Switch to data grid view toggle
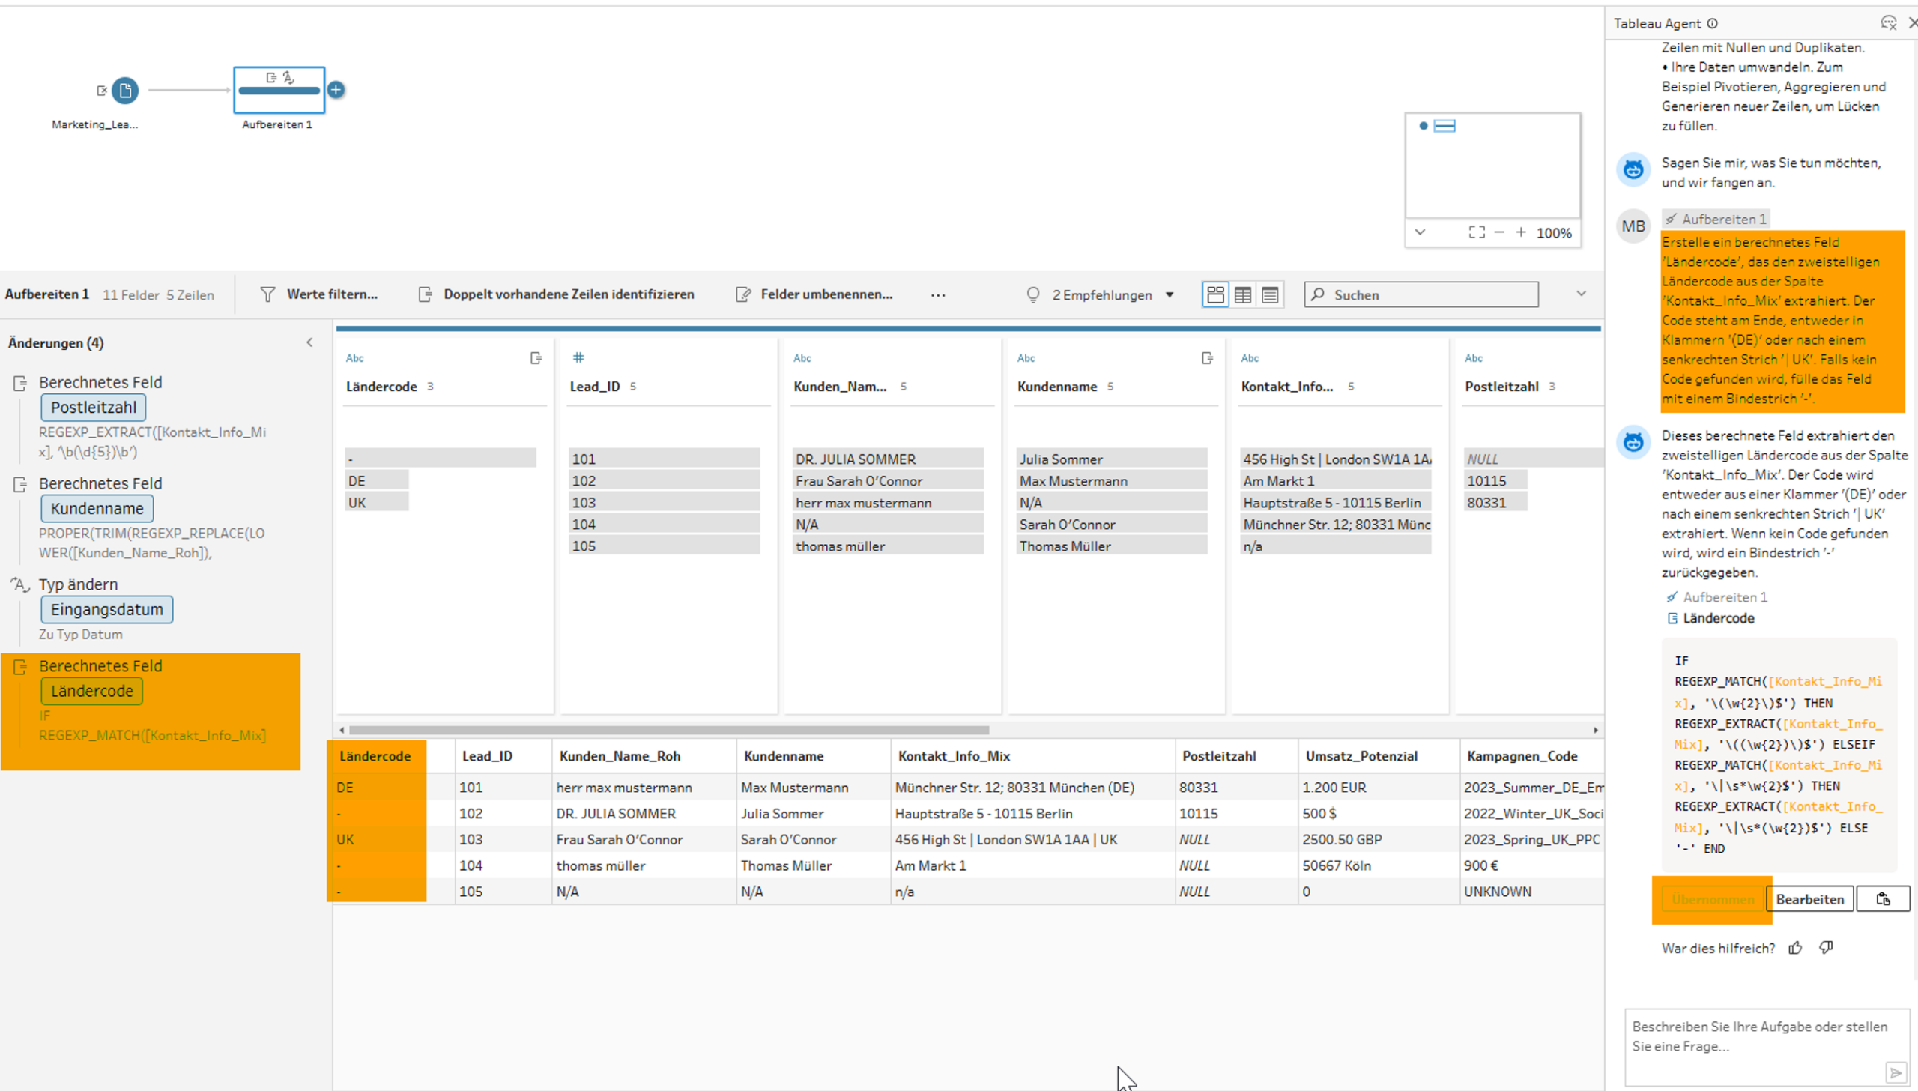The height and width of the screenshot is (1091, 1918). click(x=1243, y=294)
